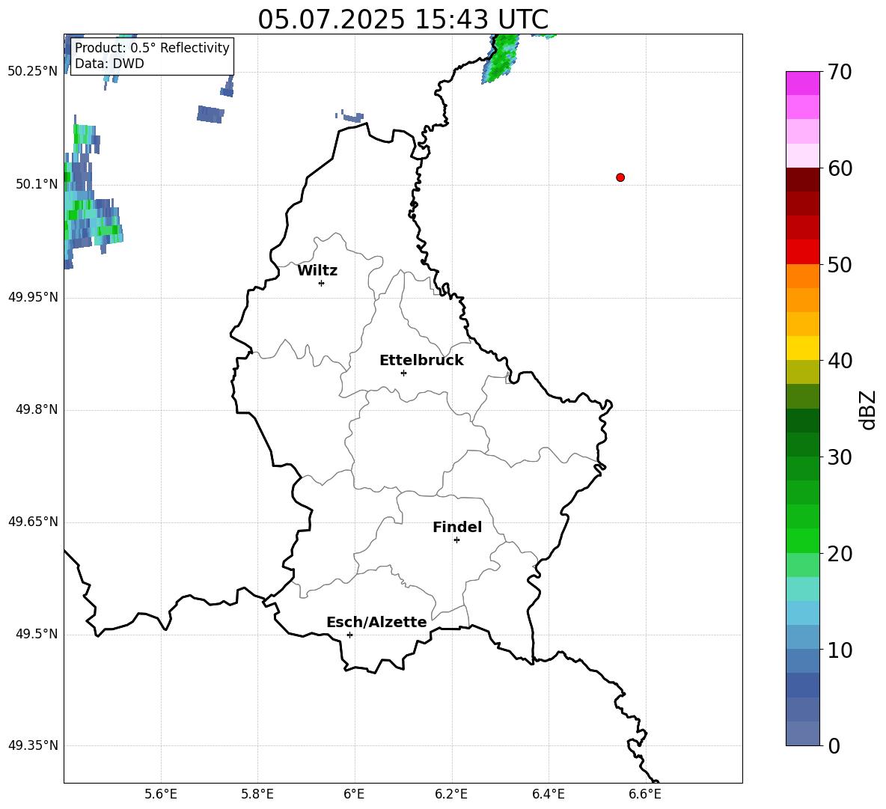The height and width of the screenshot is (809, 886).
Task: Click the Wiltz station cross marker
Action: [x=322, y=283]
